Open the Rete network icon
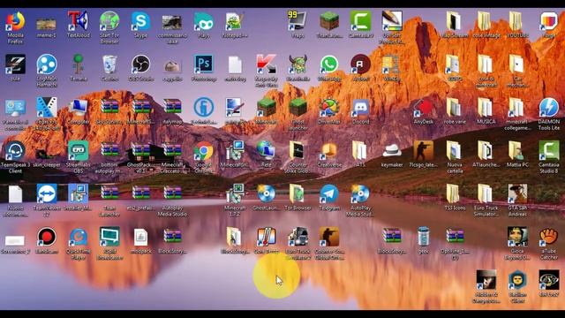 point(266,151)
